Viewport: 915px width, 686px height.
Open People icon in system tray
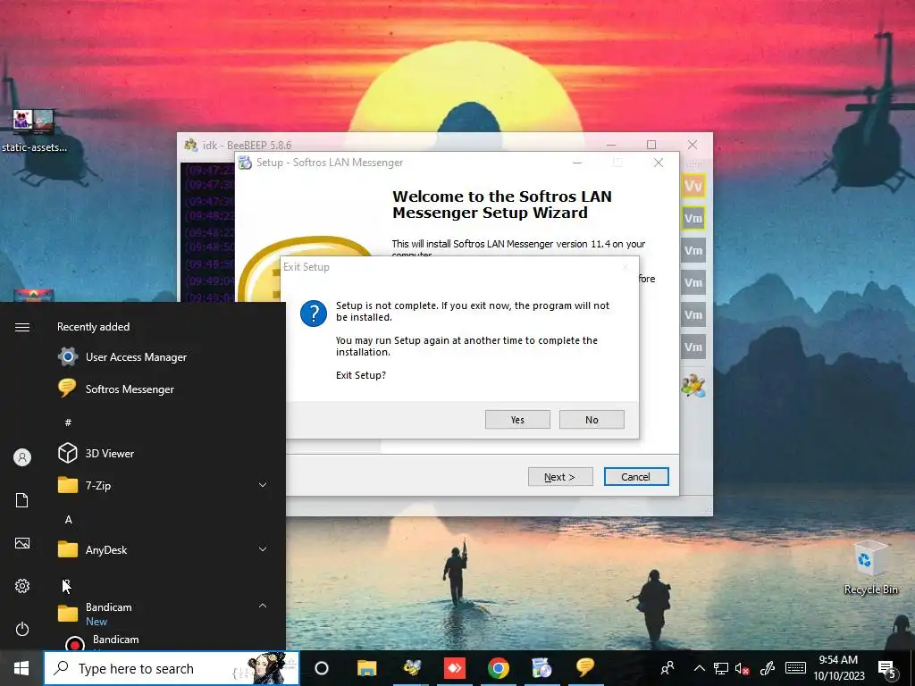[x=667, y=668]
